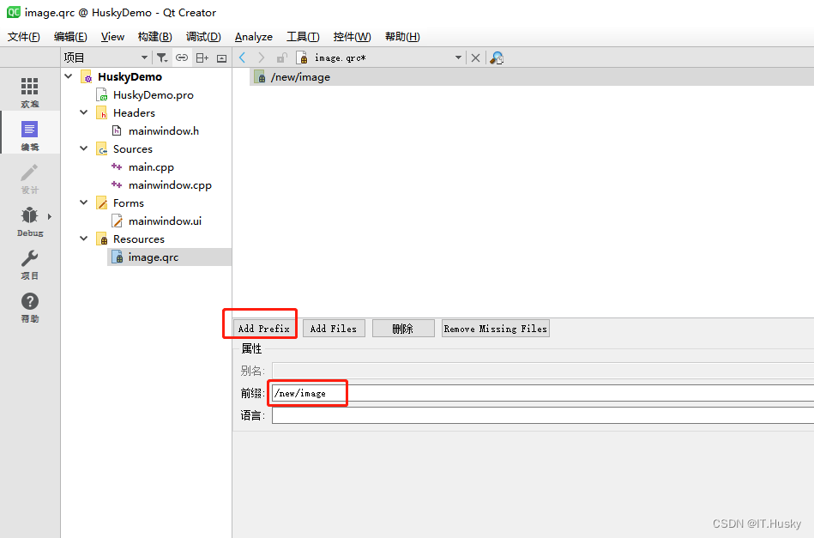Viewport: 814px width, 538px height.
Task: Open the Analyze menu
Action: click(x=254, y=37)
